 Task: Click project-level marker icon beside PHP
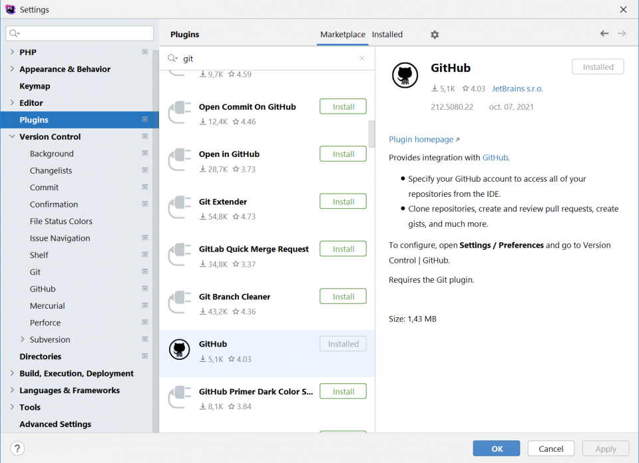[x=144, y=52]
